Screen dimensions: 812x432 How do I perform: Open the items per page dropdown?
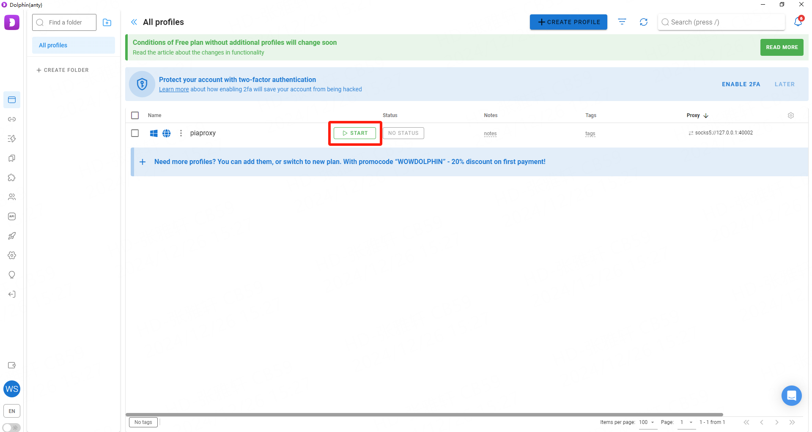point(647,422)
